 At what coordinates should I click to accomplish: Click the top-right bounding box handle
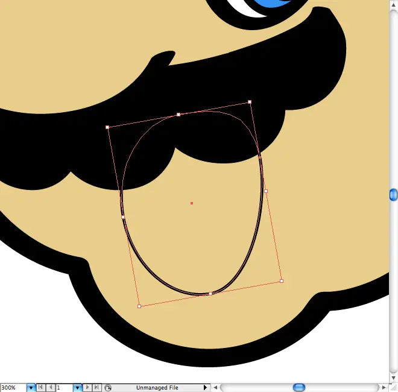click(x=250, y=102)
